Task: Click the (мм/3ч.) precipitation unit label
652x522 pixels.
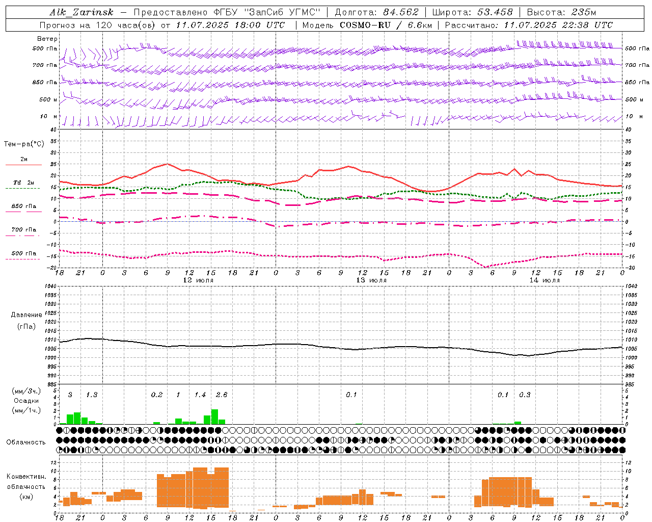Action: click(26, 391)
